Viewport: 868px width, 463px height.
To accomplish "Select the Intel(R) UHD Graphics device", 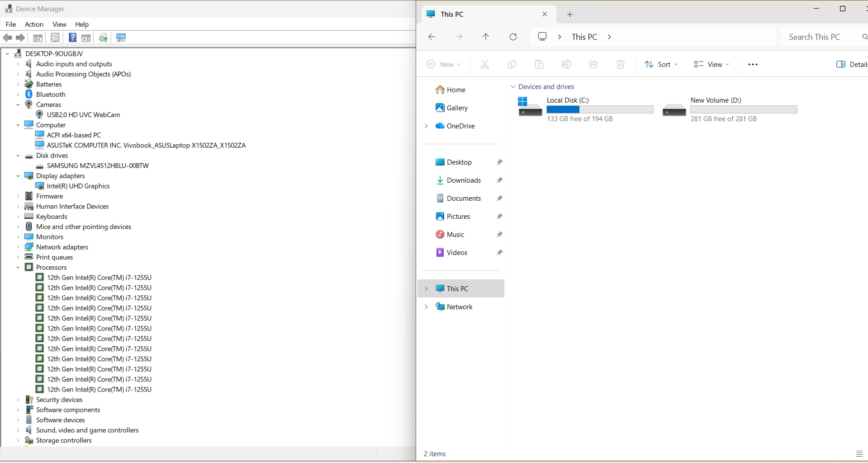I will point(78,186).
